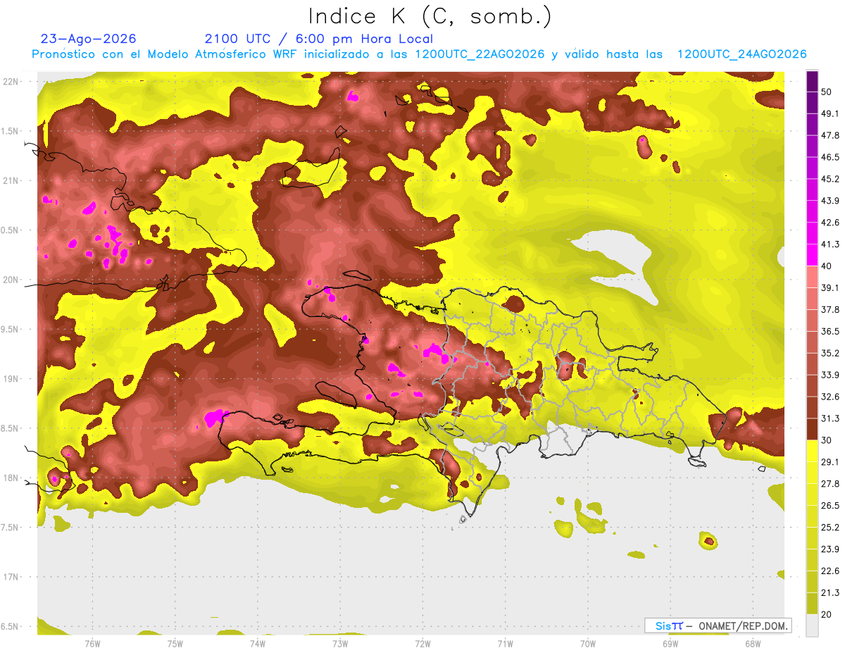The height and width of the screenshot is (653, 845).
Task: Click the colorbar value "46.5"
Action: click(830, 157)
